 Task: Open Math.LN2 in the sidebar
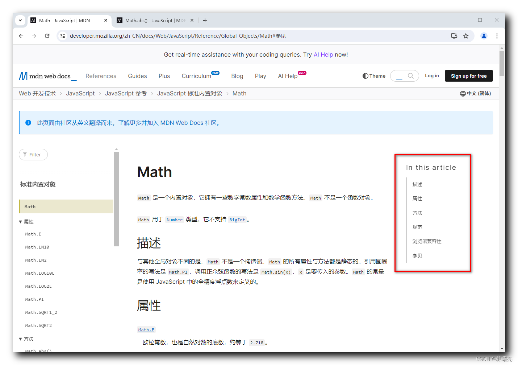coord(36,261)
